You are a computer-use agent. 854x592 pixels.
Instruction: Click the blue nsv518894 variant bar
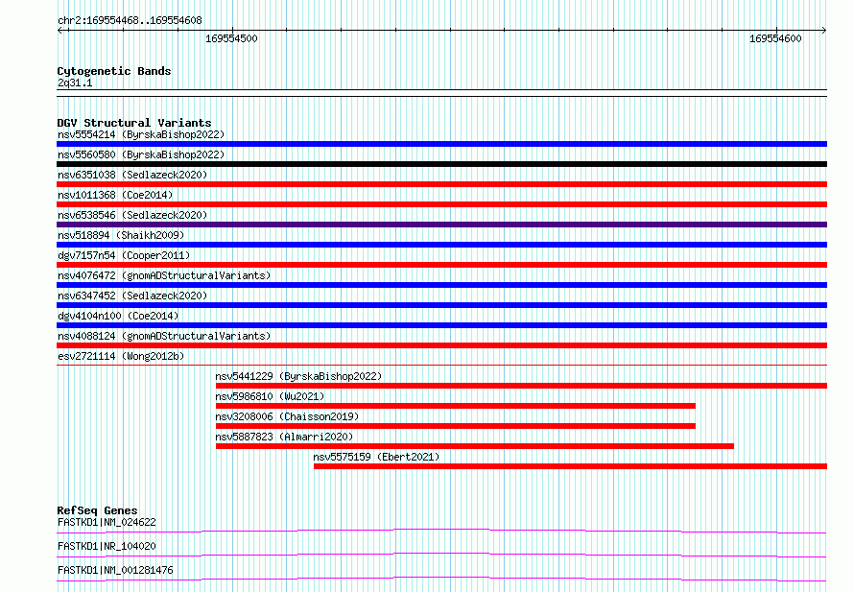(441, 245)
